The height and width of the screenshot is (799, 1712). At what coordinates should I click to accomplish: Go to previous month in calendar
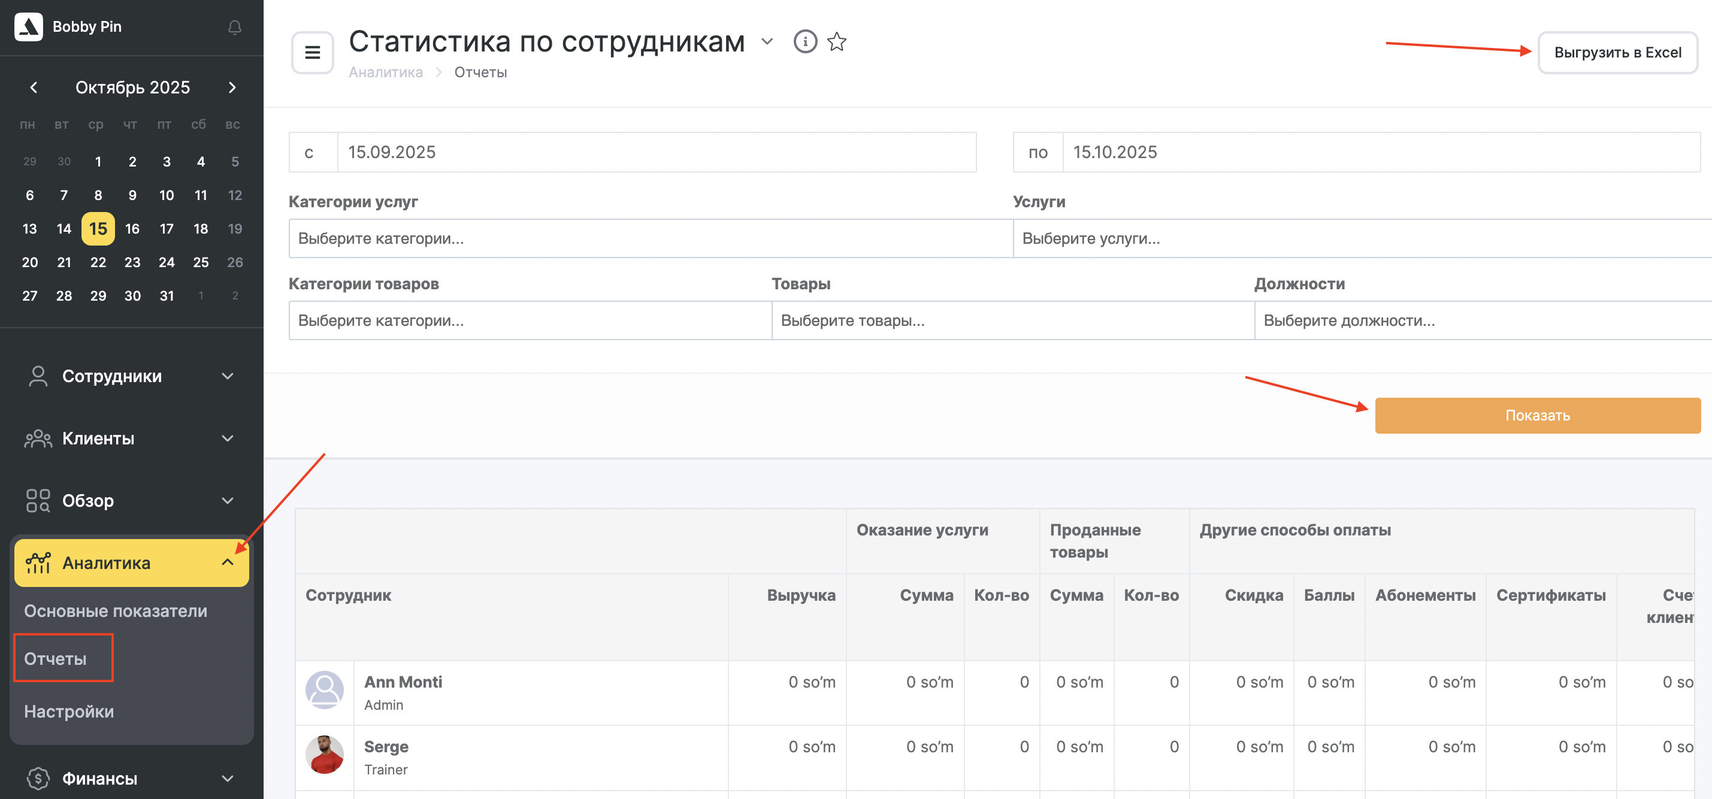34,87
